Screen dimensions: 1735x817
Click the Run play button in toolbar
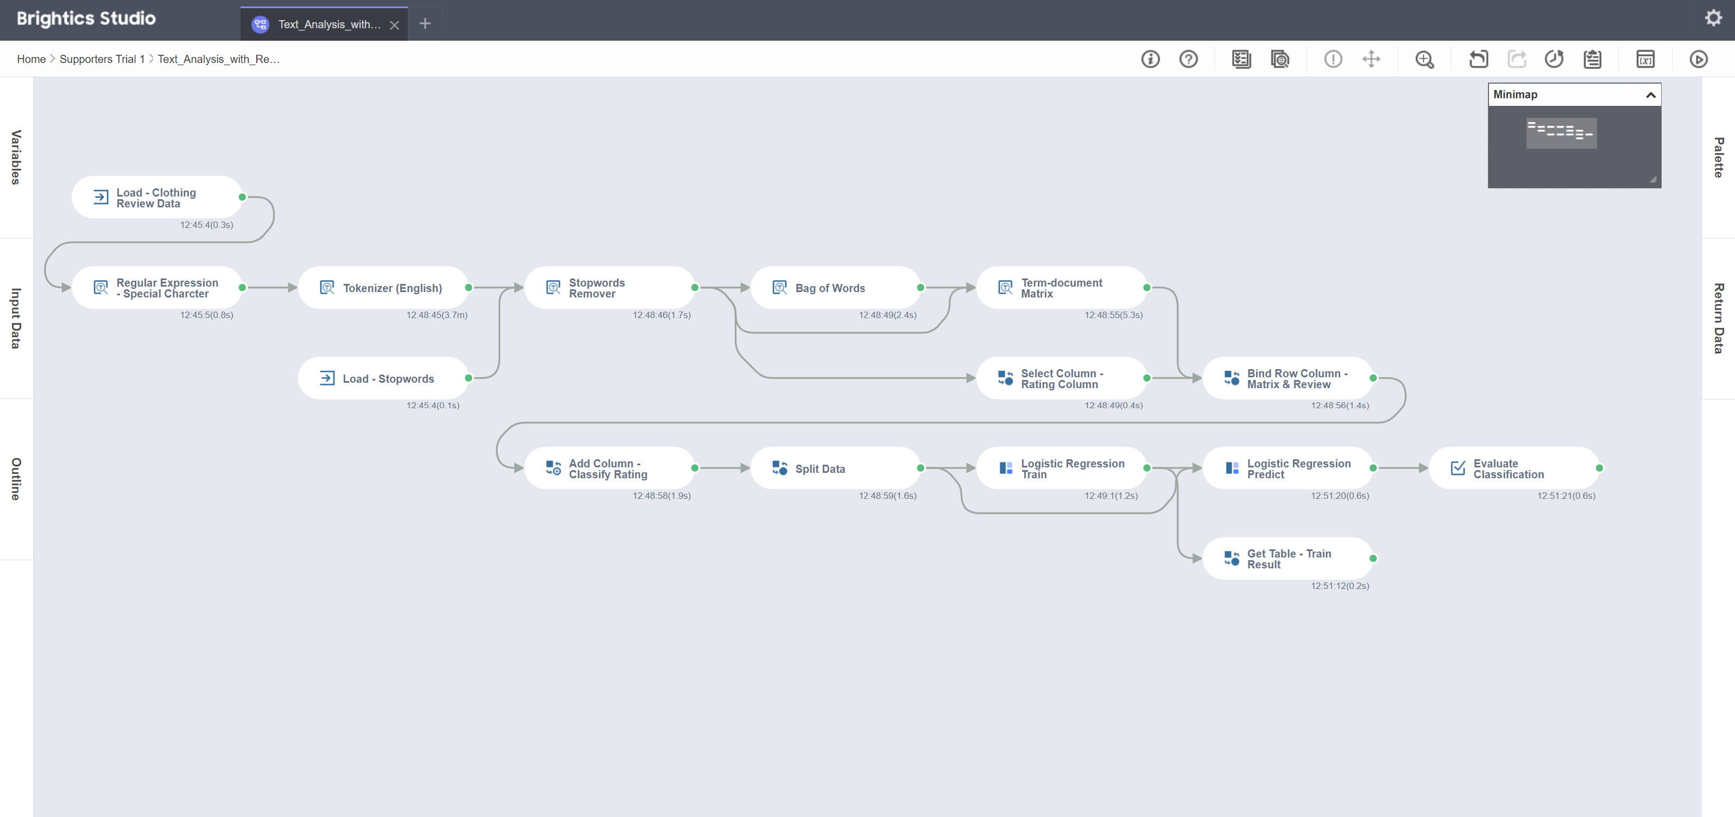[x=1698, y=59]
